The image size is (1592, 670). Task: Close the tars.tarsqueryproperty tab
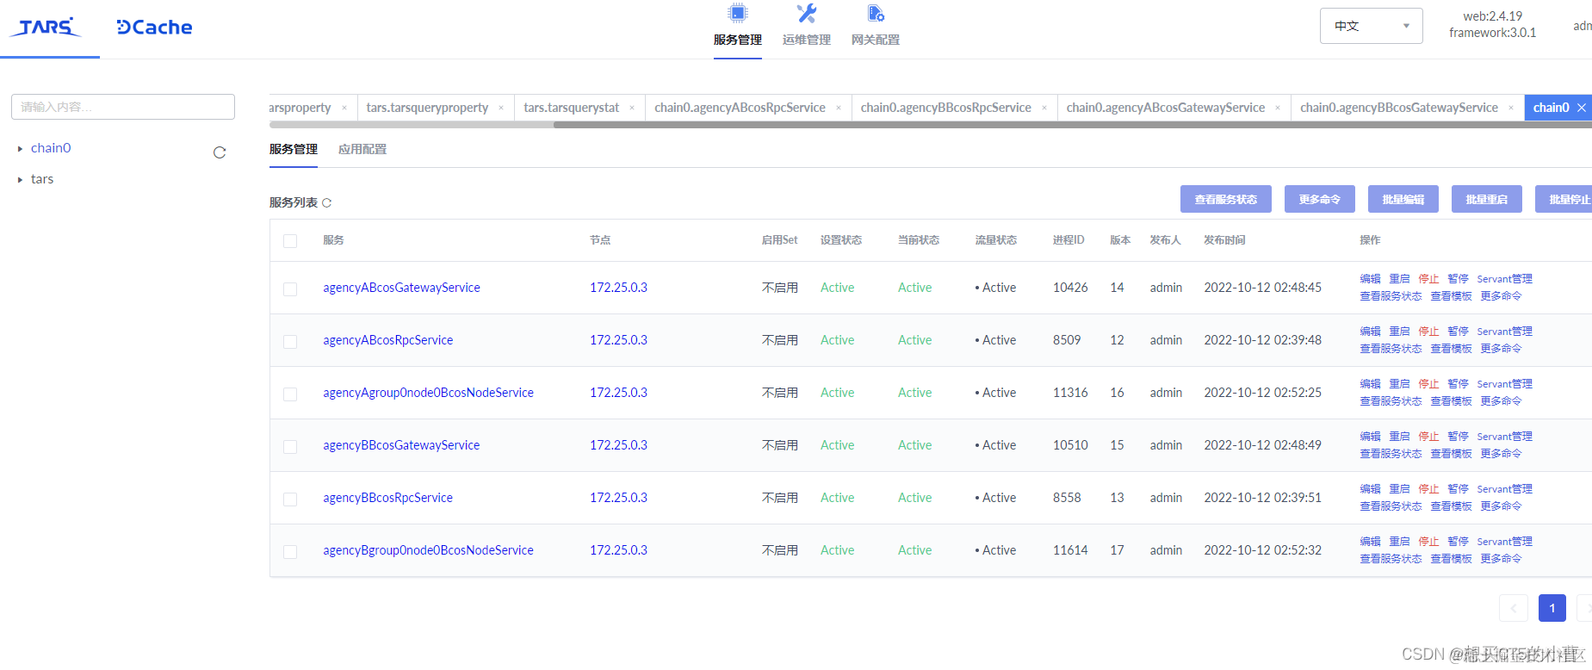click(501, 108)
